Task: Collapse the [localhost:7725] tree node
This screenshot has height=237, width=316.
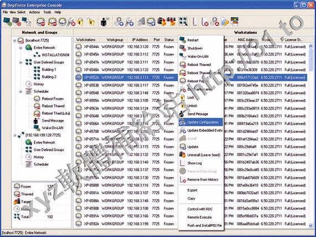Action: click(15, 40)
